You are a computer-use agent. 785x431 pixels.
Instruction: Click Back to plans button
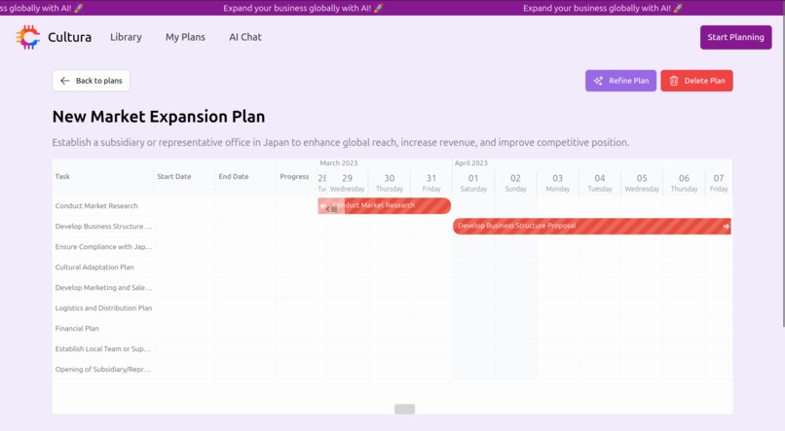92,81
